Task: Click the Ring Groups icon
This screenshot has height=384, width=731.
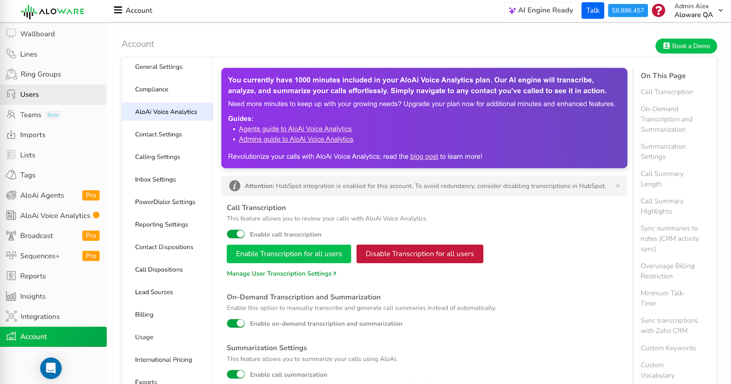Action: [11, 74]
